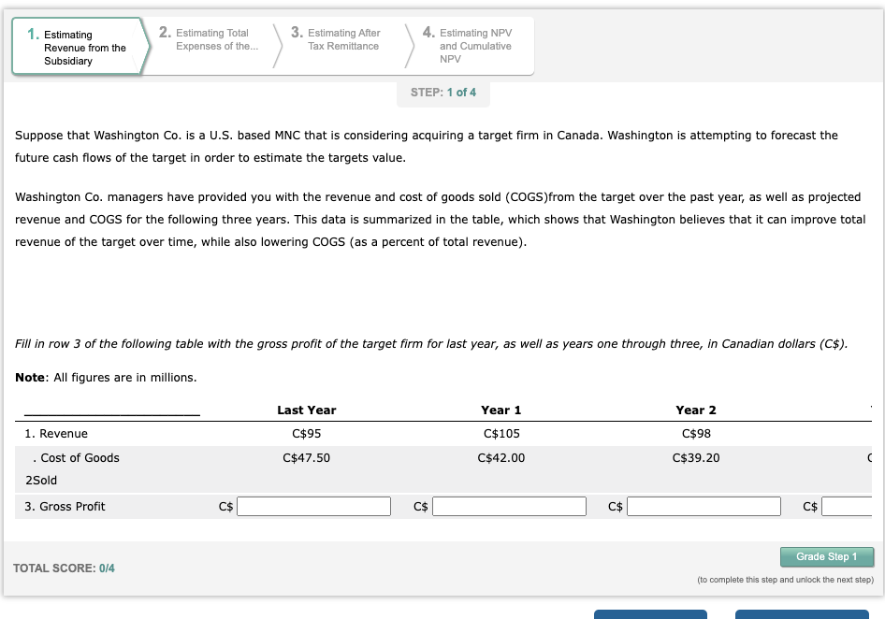This screenshot has width=885, height=619.
Task: Focus the Last Year Gross Profit input
Action: pyautogui.click(x=313, y=506)
